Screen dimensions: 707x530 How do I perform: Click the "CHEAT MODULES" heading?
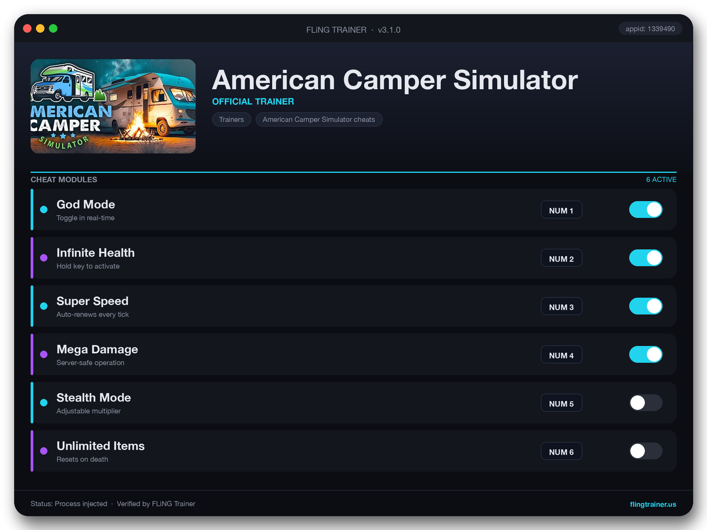(64, 180)
